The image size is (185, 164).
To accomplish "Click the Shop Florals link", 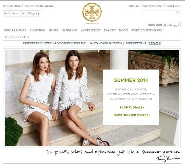I will point(132,108).
